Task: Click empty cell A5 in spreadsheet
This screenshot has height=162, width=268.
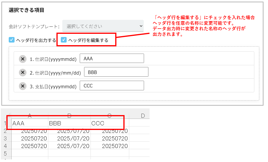Action: click(x=30, y=154)
